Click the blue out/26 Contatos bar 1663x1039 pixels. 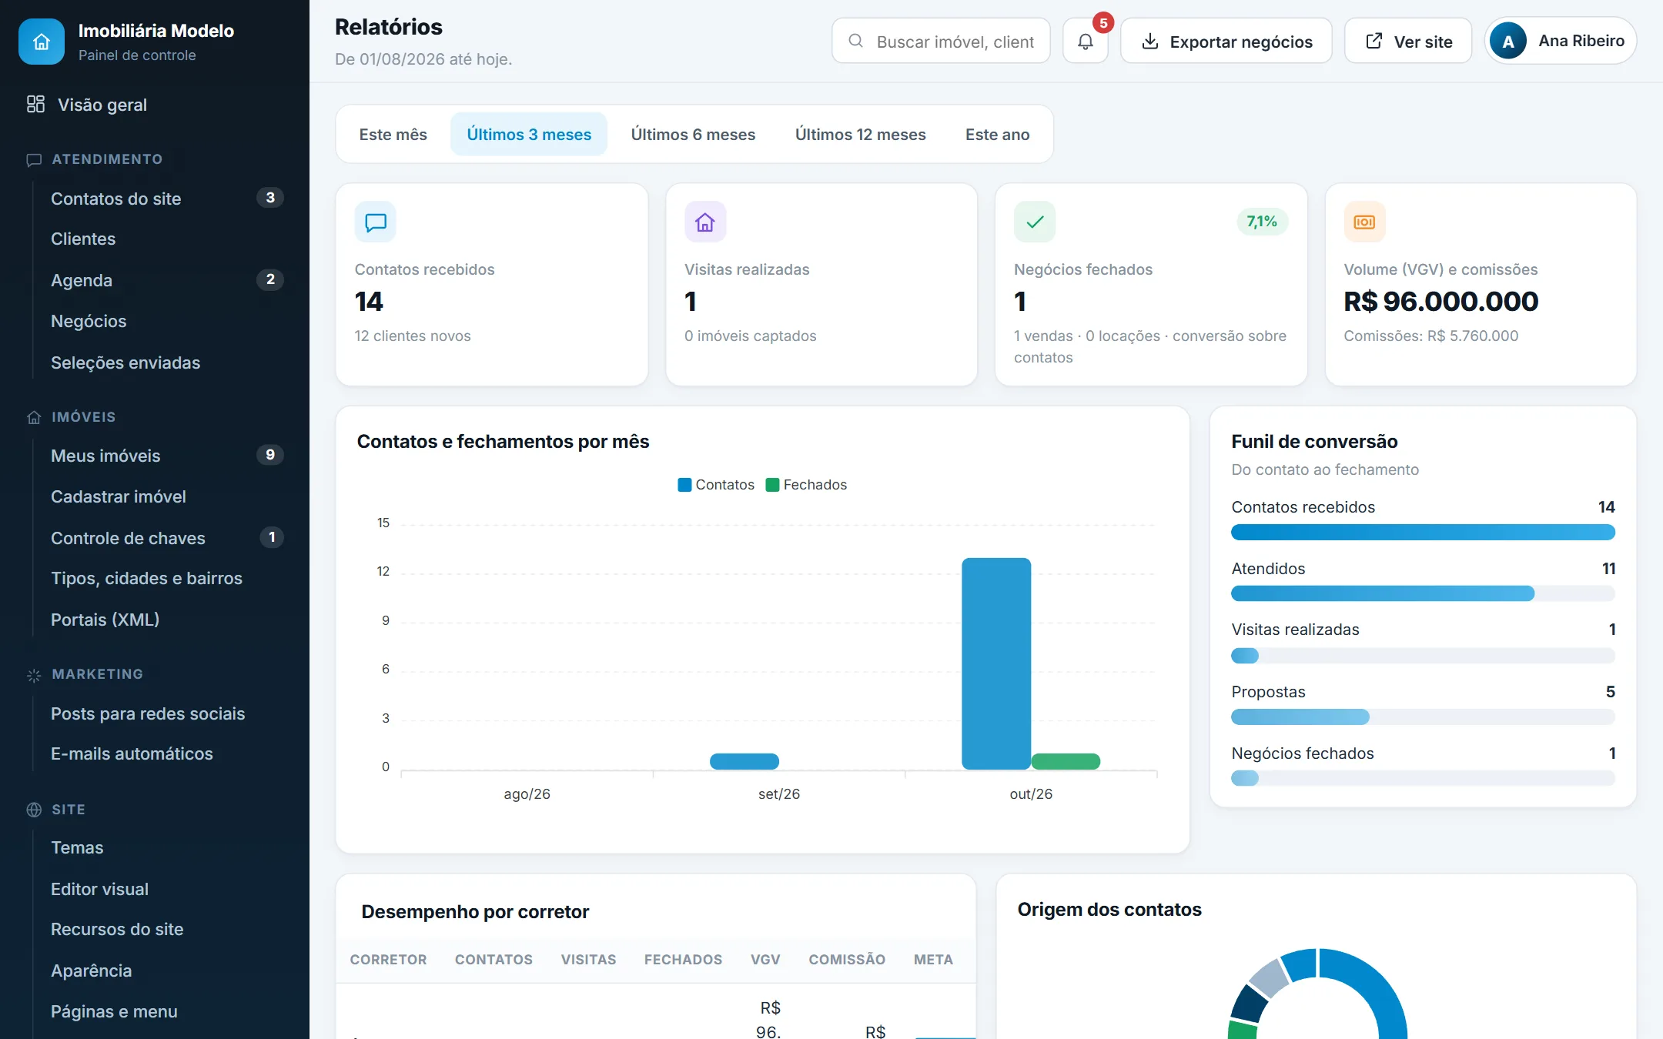tap(996, 663)
